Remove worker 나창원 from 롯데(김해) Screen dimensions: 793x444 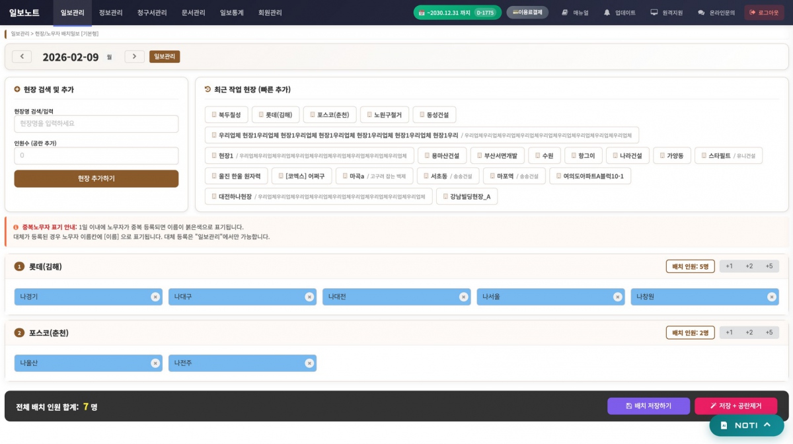[x=771, y=297]
